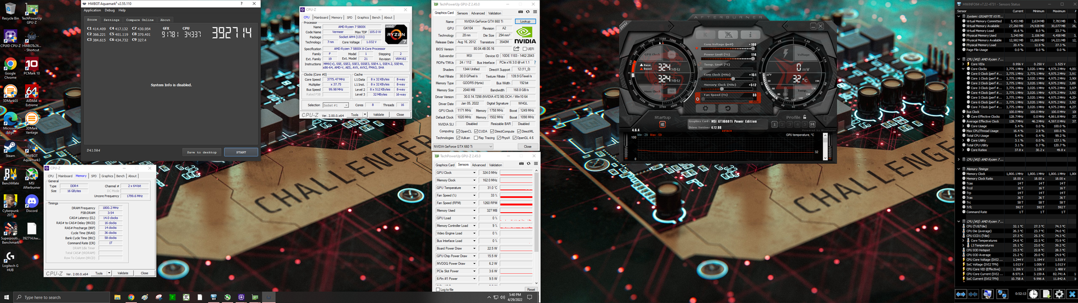Image resolution: width=1078 pixels, height=303 pixels.
Task: Open File Explorer from taskbar
Action: click(x=117, y=297)
